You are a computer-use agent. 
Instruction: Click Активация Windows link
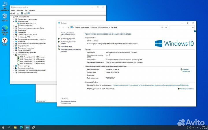click(187, 89)
